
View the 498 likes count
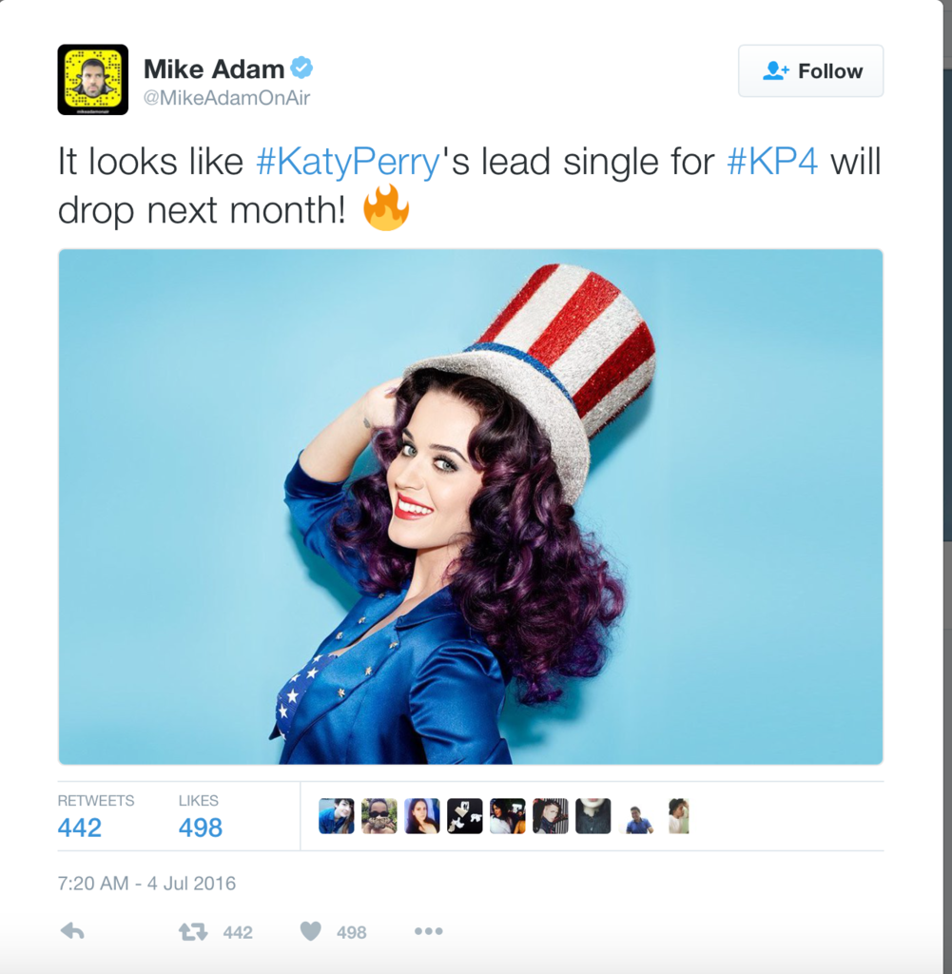point(200,828)
